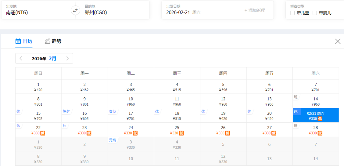This screenshot has height=166, width=344.
Task: Choose February 1 priced ¥420
Action: point(38,87)
